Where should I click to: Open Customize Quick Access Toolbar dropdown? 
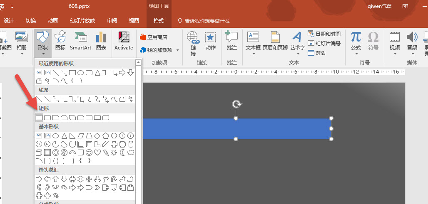pos(12,7)
